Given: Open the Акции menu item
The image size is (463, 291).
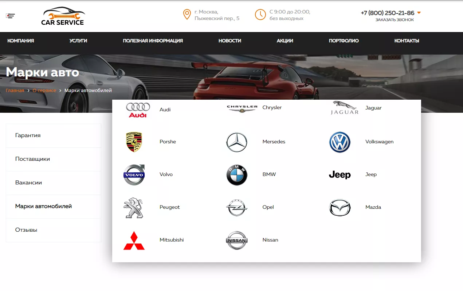Looking at the screenshot, I should tap(285, 41).
